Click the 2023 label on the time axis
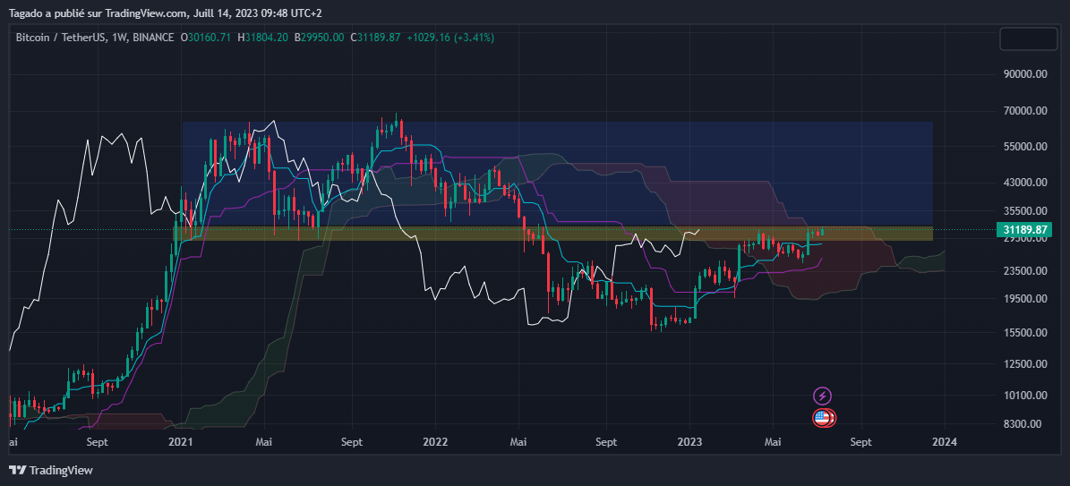 (690, 442)
